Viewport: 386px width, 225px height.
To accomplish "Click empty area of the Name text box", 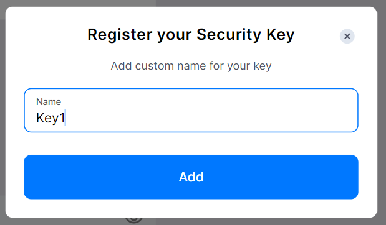I will click(212, 118).
